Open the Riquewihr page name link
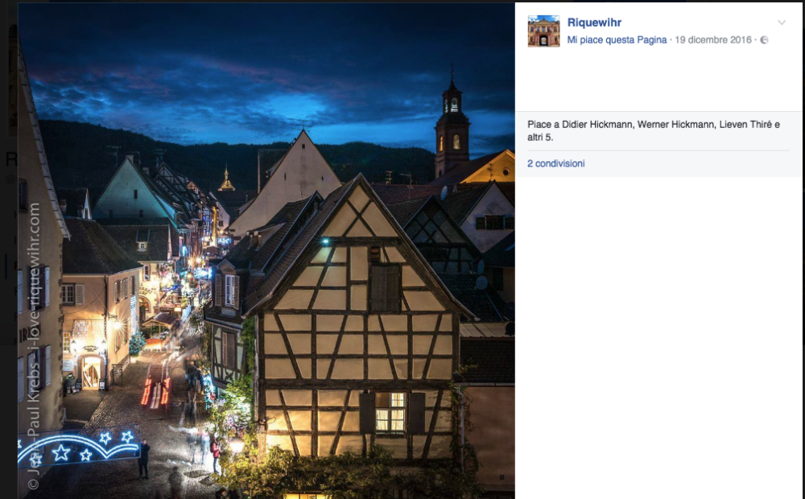Image resolution: width=805 pixels, height=499 pixels. [594, 23]
